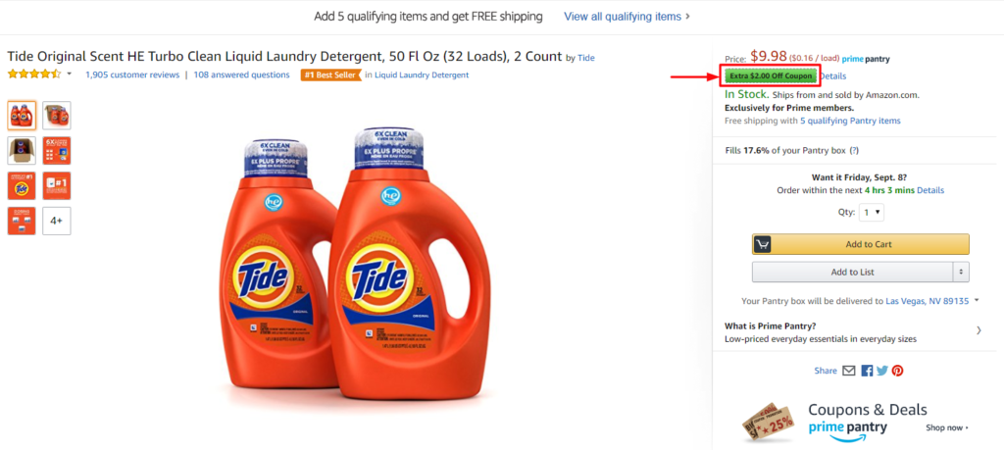Click the star rating icons
The height and width of the screenshot is (450, 1004).
[x=34, y=75]
